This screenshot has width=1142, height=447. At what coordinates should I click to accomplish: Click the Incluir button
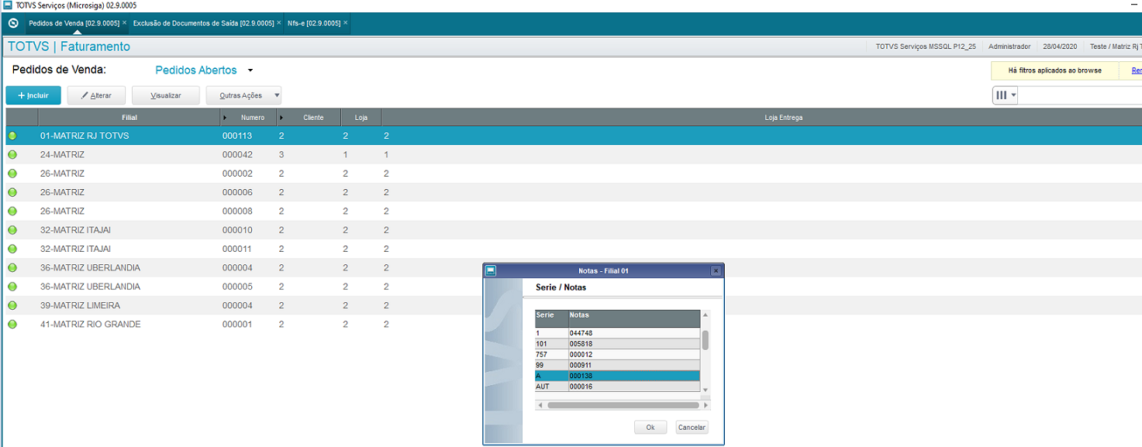(x=33, y=95)
